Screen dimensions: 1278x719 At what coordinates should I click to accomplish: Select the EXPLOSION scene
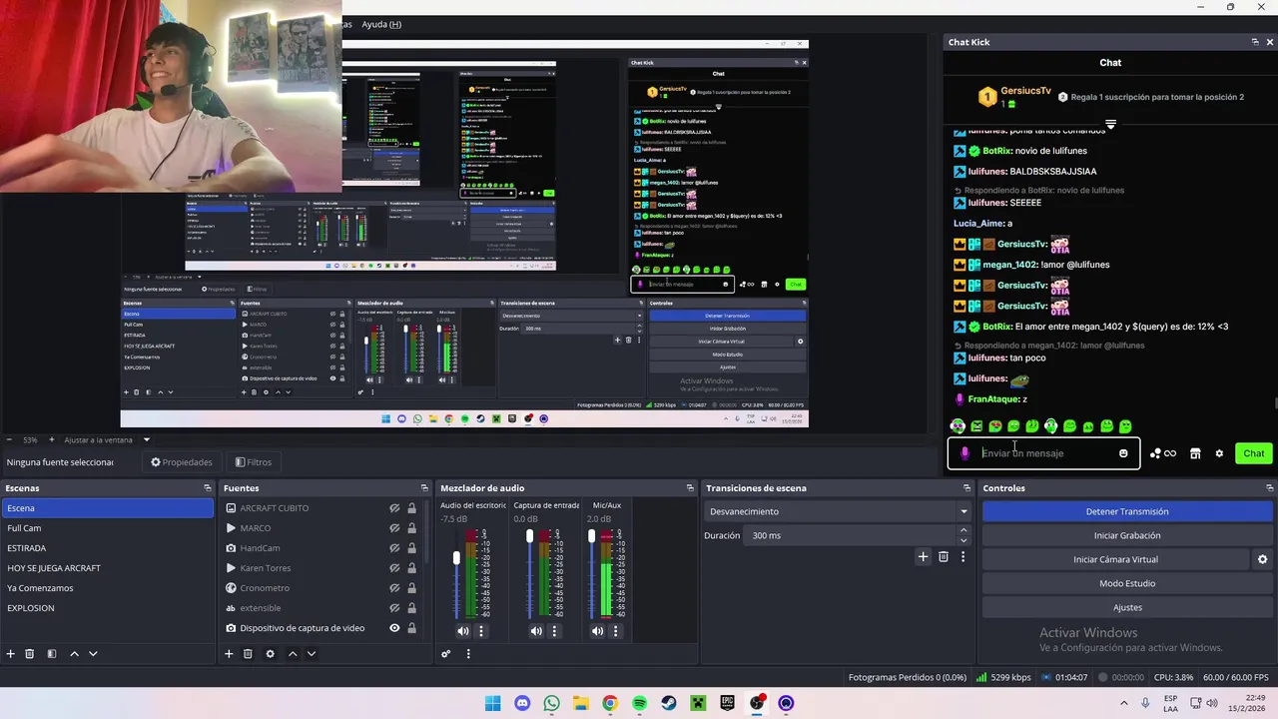click(x=107, y=608)
